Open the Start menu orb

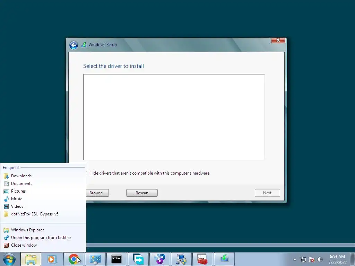9,259
